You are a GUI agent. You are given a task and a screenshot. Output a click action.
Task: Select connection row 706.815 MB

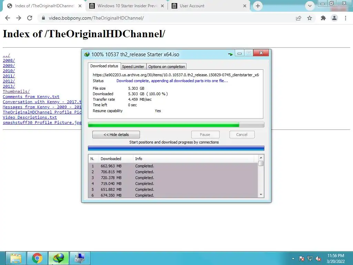pos(173,172)
